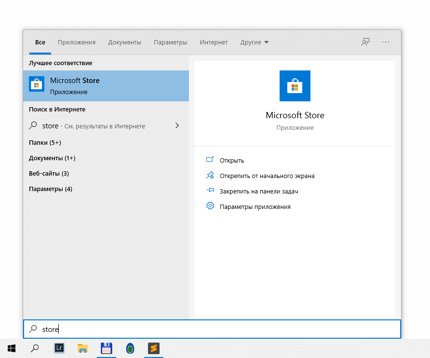Click Открепить от начального экрана
Image resolution: width=430 pixels, height=358 pixels.
point(267,176)
